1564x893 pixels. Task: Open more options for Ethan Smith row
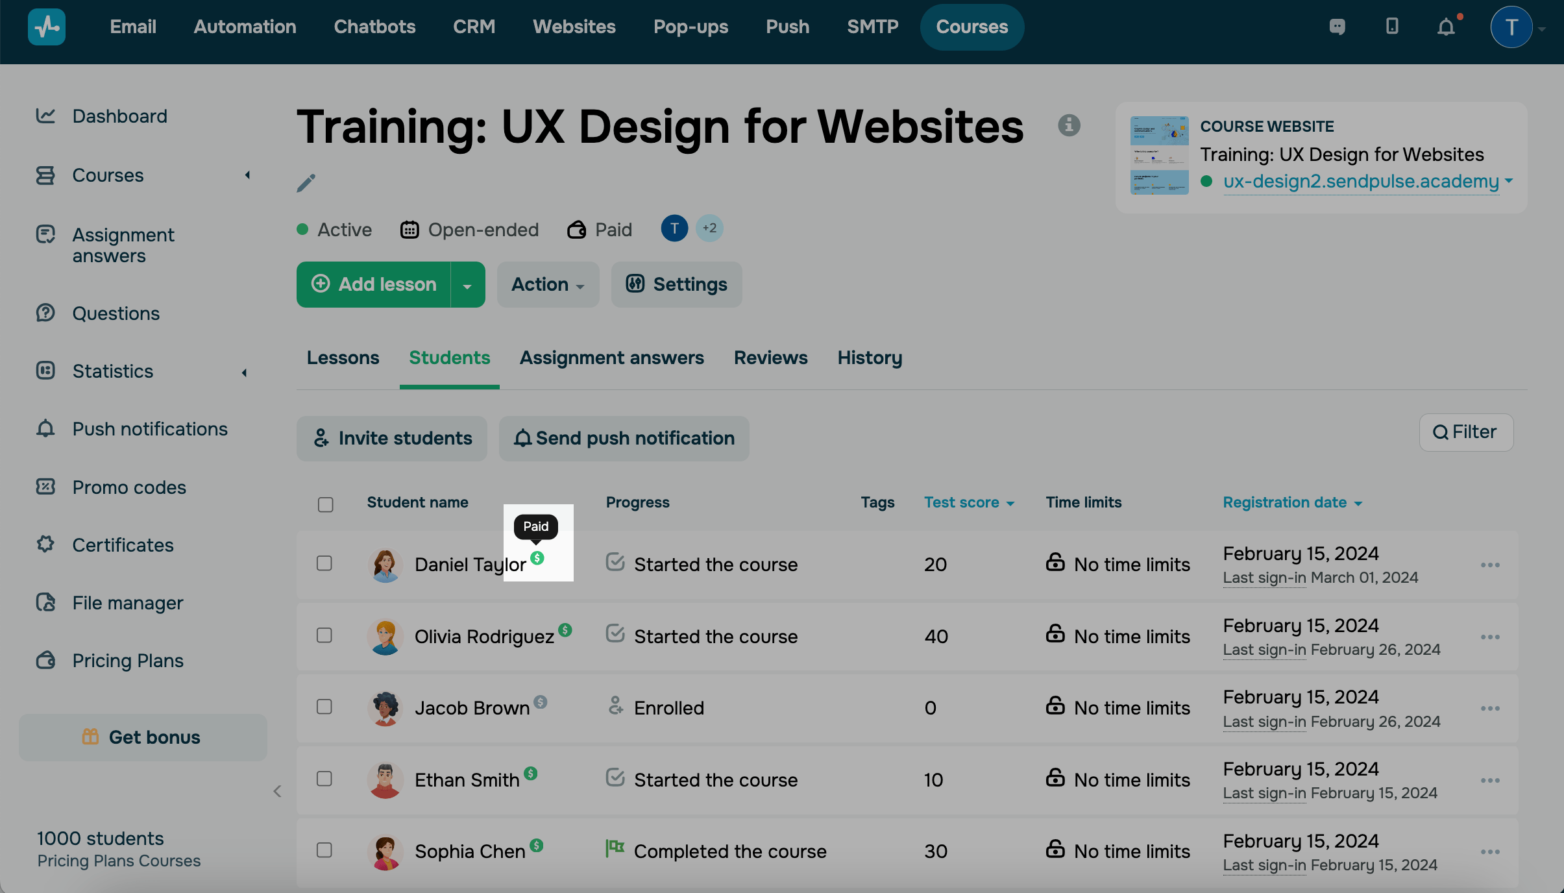click(x=1490, y=781)
